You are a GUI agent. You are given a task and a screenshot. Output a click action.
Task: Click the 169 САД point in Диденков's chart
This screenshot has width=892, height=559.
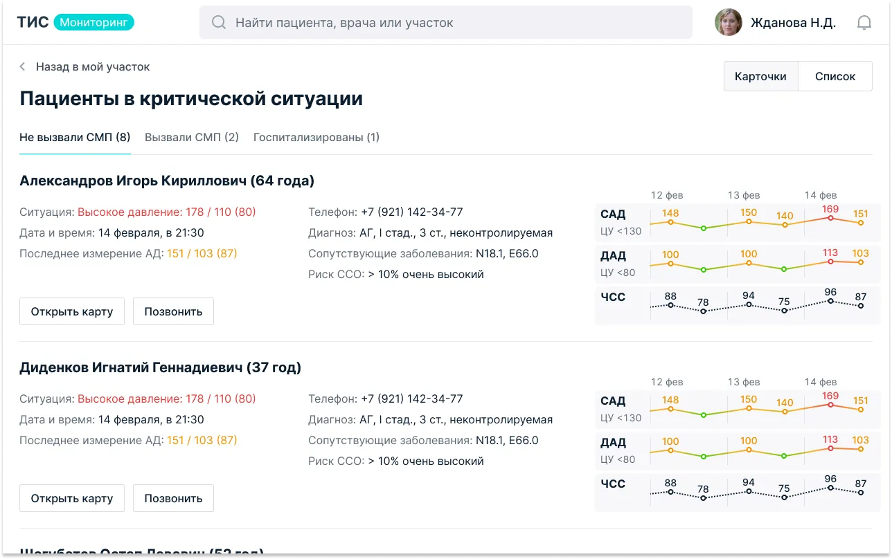tap(830, 405)
